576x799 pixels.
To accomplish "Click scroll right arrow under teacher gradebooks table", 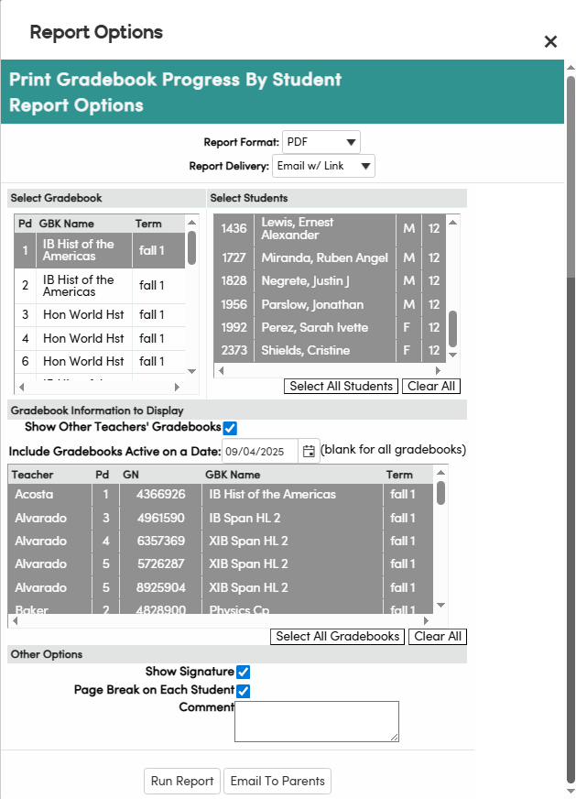I will coord(426,620).
